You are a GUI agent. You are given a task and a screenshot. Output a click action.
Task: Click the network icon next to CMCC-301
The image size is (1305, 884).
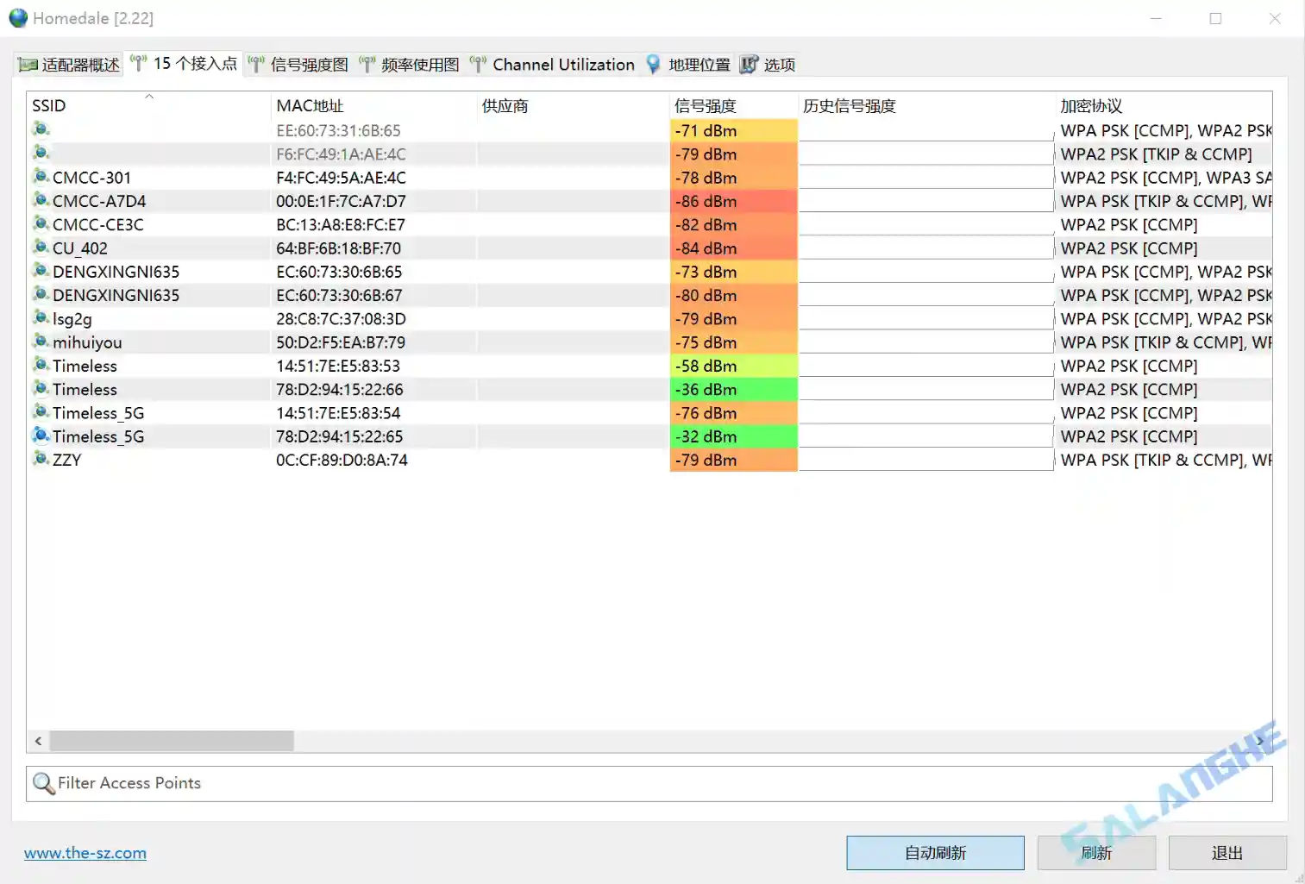click(41, 177)
